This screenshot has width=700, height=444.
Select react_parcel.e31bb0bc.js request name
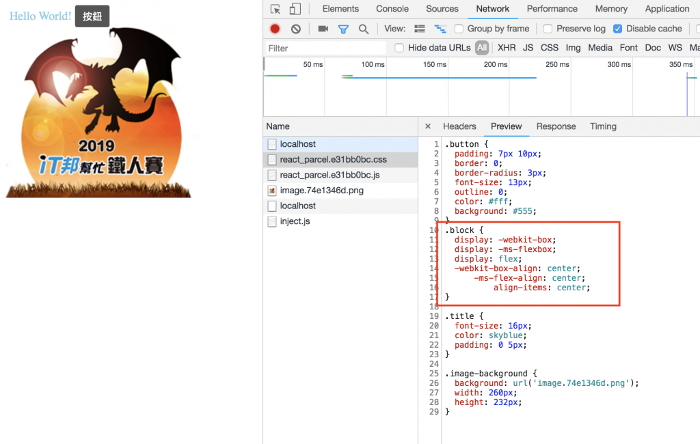click(329, 175)
